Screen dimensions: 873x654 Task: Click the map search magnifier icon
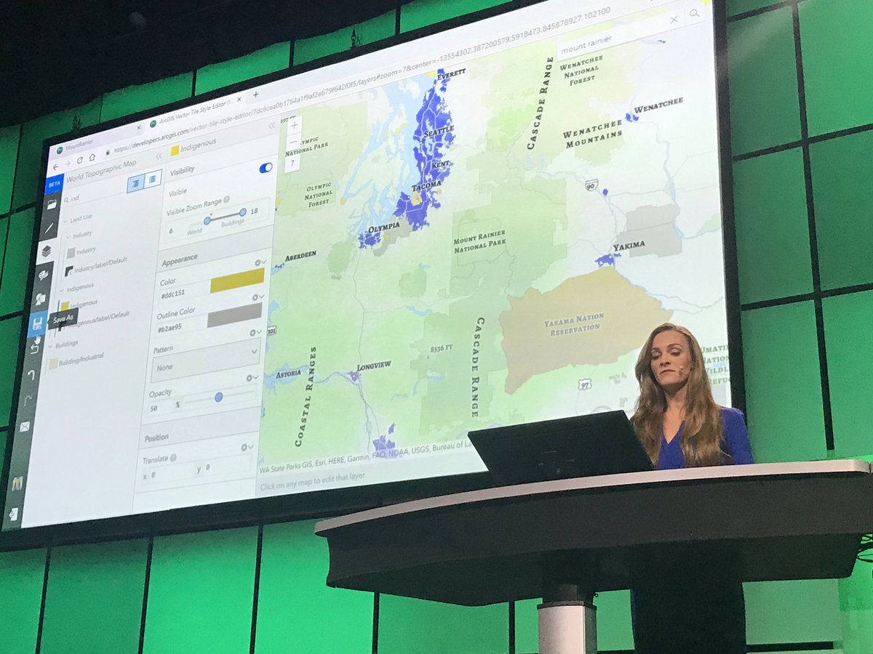[694, 13]
